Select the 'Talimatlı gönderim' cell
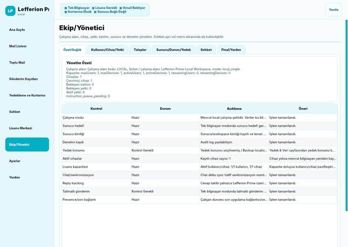 click(96, 191)
